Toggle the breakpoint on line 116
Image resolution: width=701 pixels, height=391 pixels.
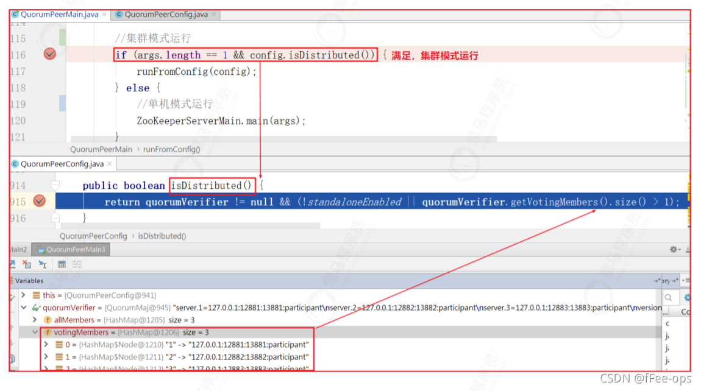tap(49, 54)
